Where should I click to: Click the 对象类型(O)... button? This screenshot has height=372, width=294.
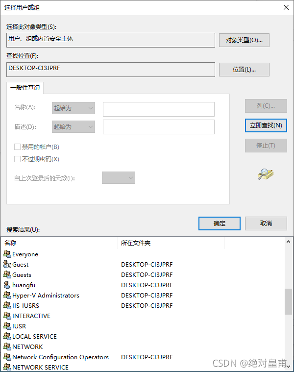(x=244, y=40)
